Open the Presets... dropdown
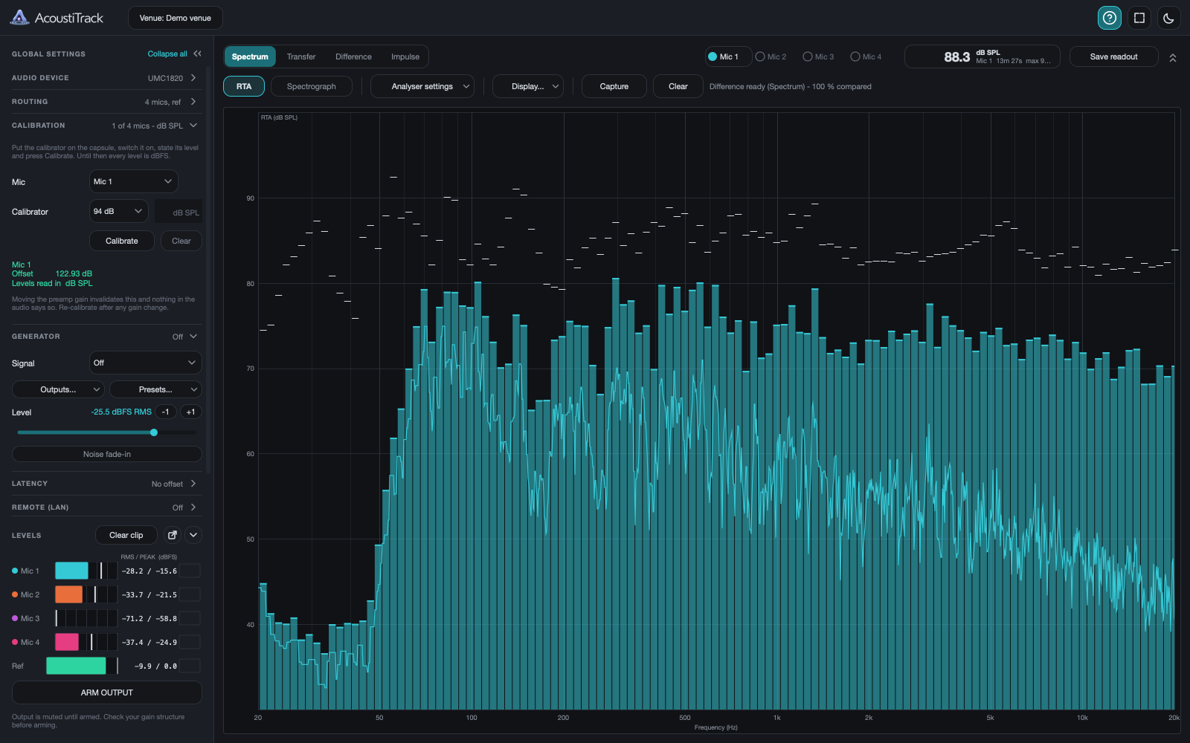The width and height of the screenshot is (1190, 743). 155,389
